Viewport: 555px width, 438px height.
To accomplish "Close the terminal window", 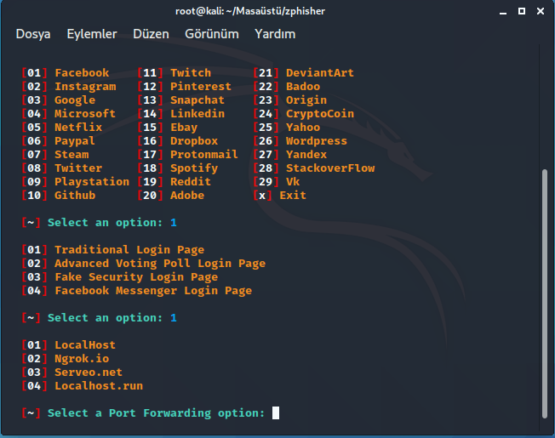I will (x=541, y=11).
